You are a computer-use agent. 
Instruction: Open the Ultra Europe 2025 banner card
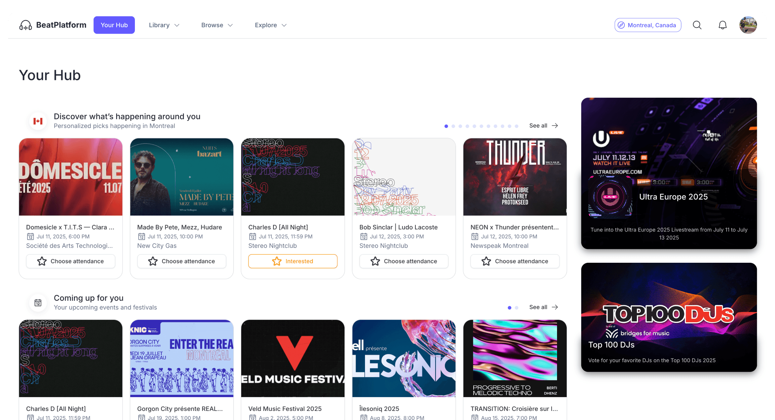(669, 173)
